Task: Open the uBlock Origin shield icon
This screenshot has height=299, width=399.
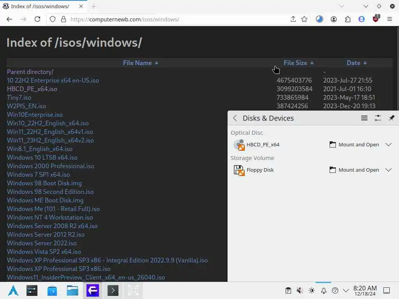Action: pyautogui.click(x=376, y=19)
